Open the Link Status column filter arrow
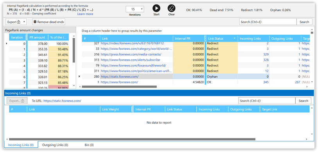The width and height of the screenshot is (318, 152). [x=235, y=38]
